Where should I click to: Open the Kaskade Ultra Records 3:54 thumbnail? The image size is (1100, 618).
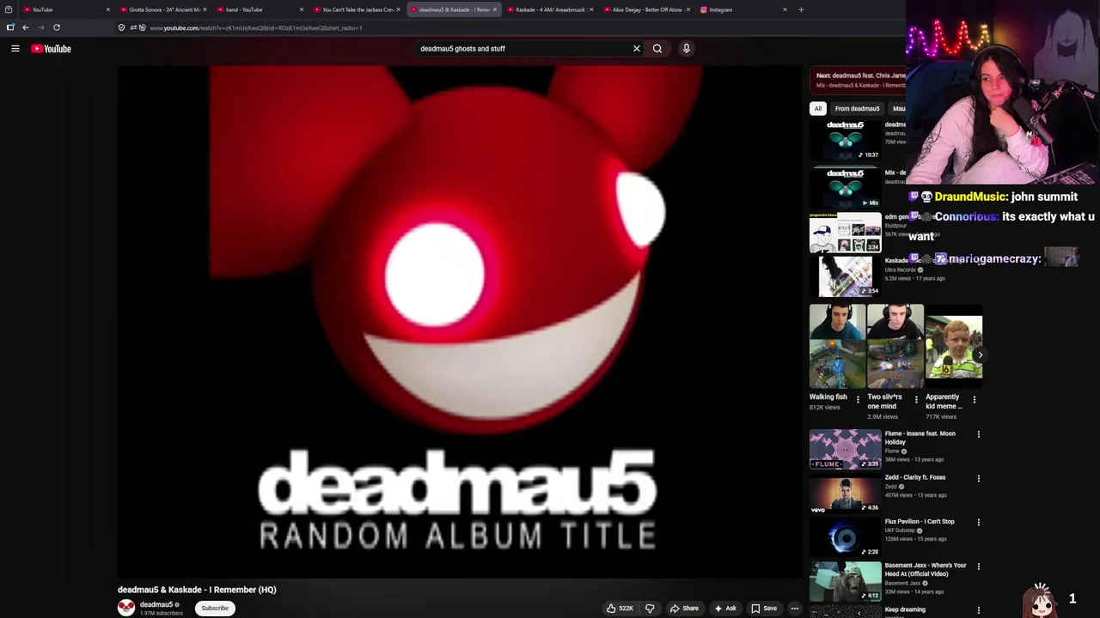click(846, 276)
